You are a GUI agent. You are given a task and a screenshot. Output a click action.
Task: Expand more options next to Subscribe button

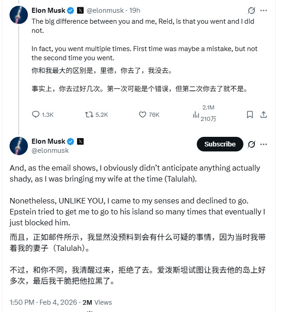click(x=263, y=144)
